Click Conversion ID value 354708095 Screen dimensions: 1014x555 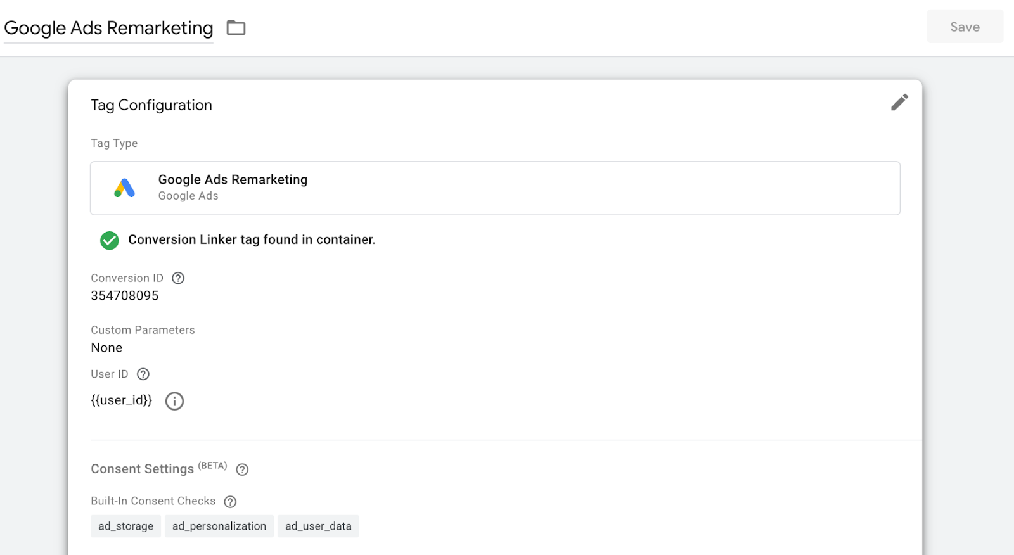tap(125, 296)
